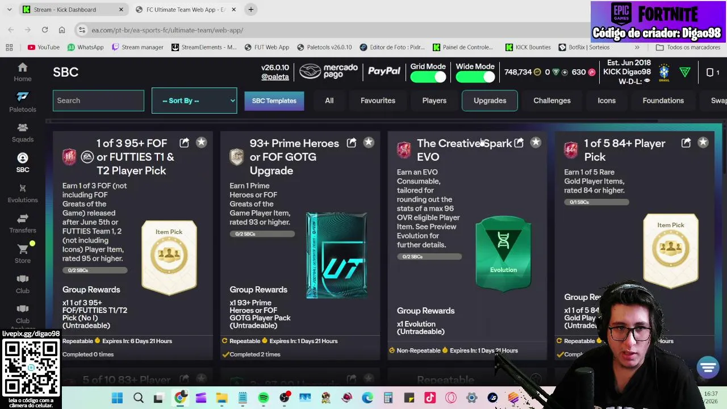The height and width of the screenshot is (409, 727).
Task: Switch to the Challenges SBC filter
Action: click(x=552, y=101)
